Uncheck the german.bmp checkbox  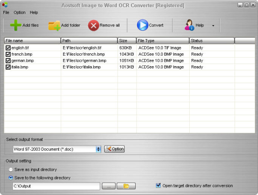coord(8,60)
